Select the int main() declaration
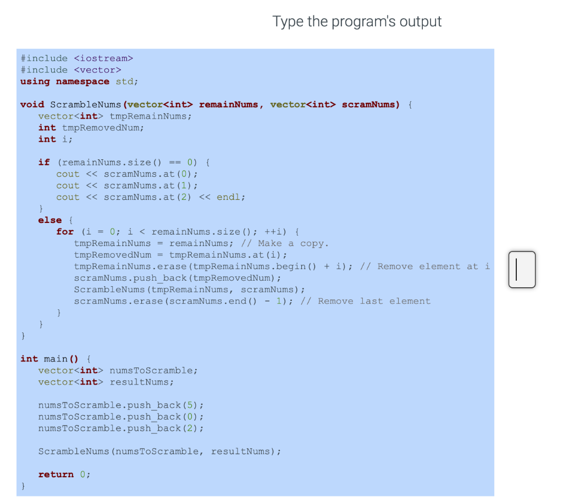Viewport: 563px width, 502px height. pyautogui.click(x=49, y=359)
